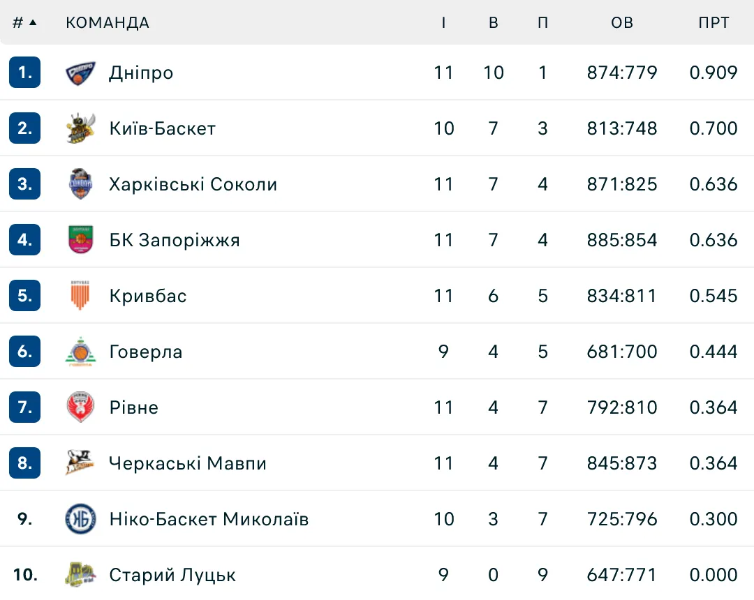
Task: Click the Кривбас team logo
Action: point(81,296)
